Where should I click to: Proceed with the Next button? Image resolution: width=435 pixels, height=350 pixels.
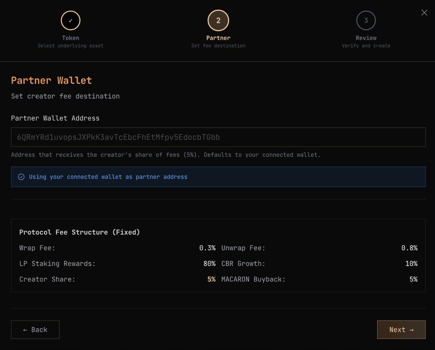click(x=401, y=330)
